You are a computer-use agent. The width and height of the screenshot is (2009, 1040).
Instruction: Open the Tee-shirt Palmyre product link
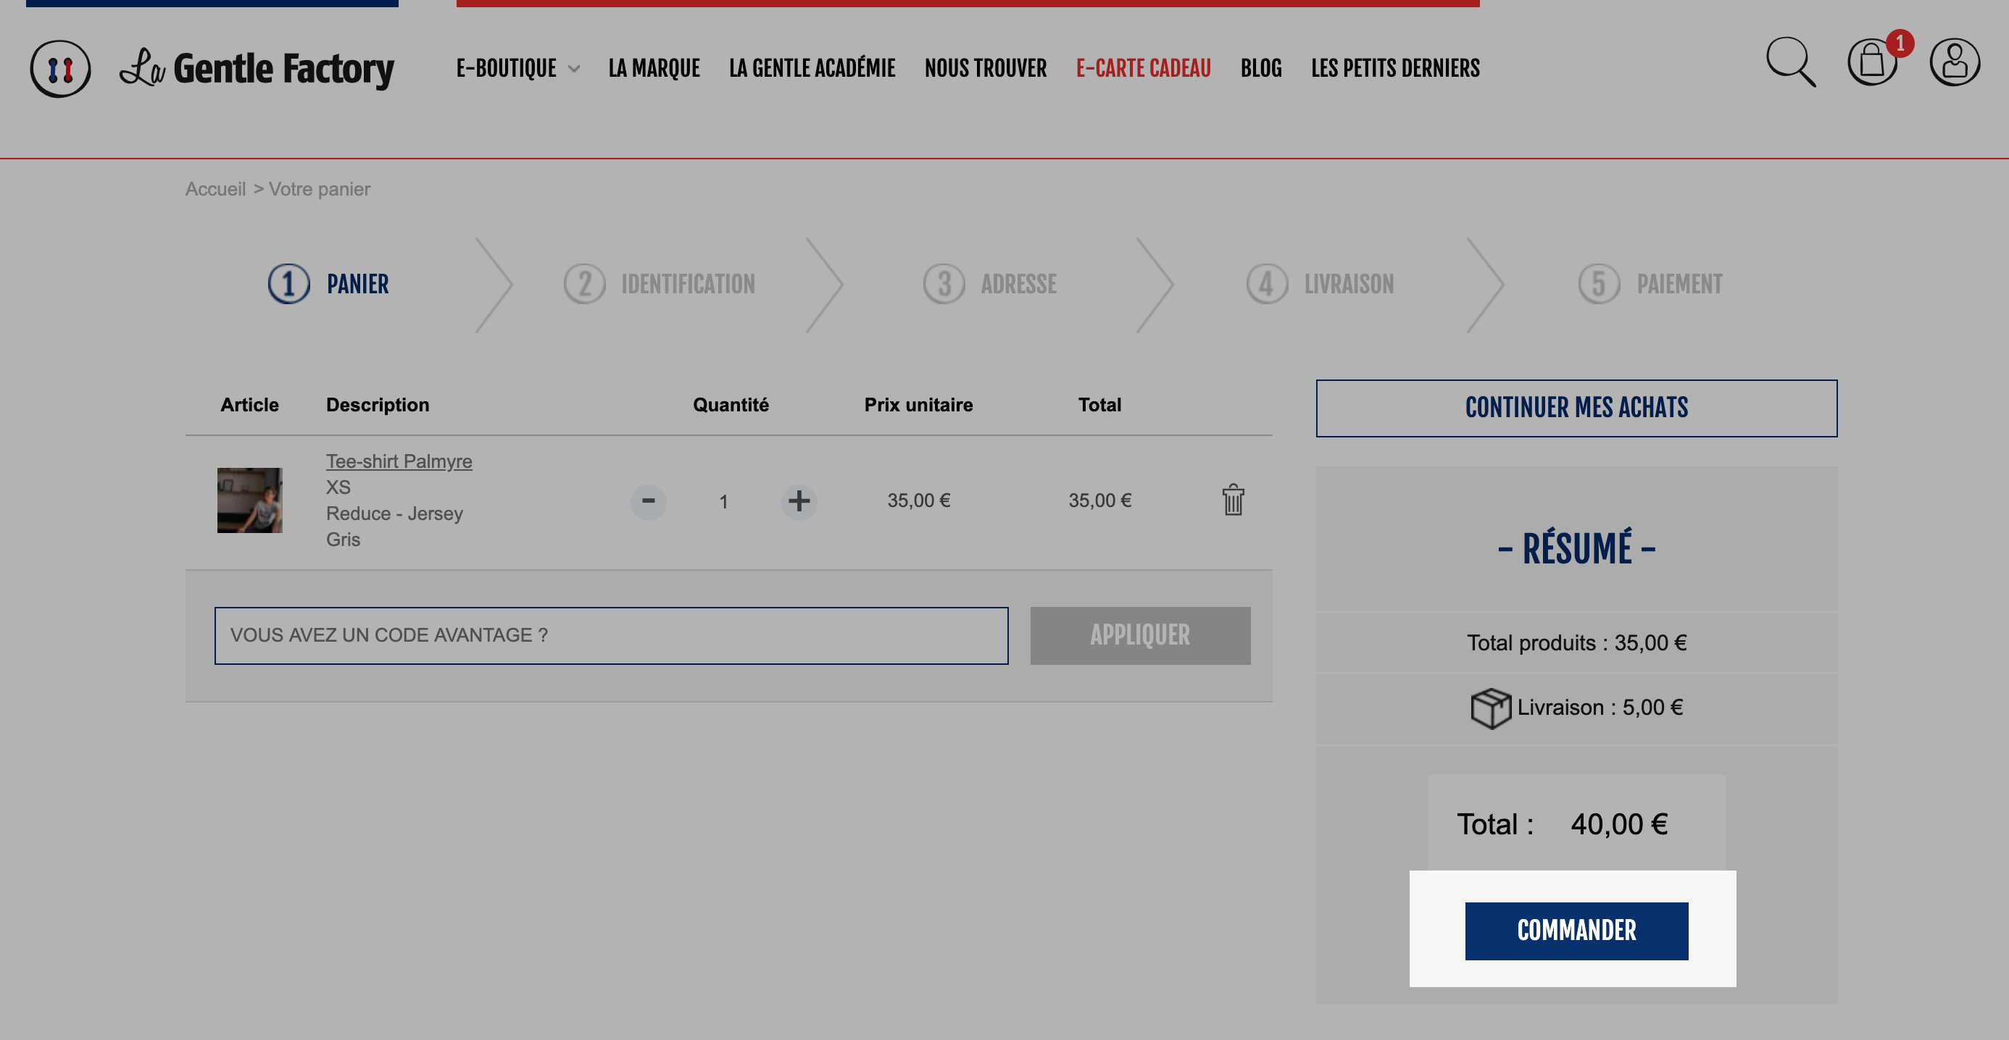(x=399, y=461)
